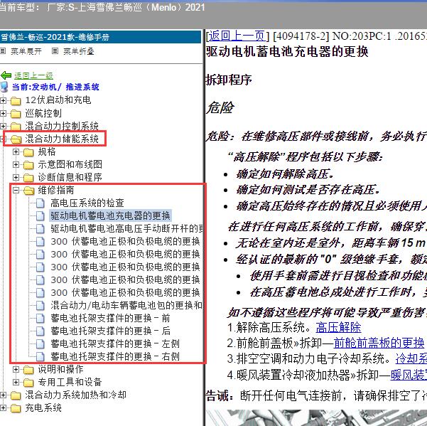Click the 雪佛兰-畅巡-2021款-维修手册 header
This screenshot has width=427, height=426.
(x=55, y=37)
